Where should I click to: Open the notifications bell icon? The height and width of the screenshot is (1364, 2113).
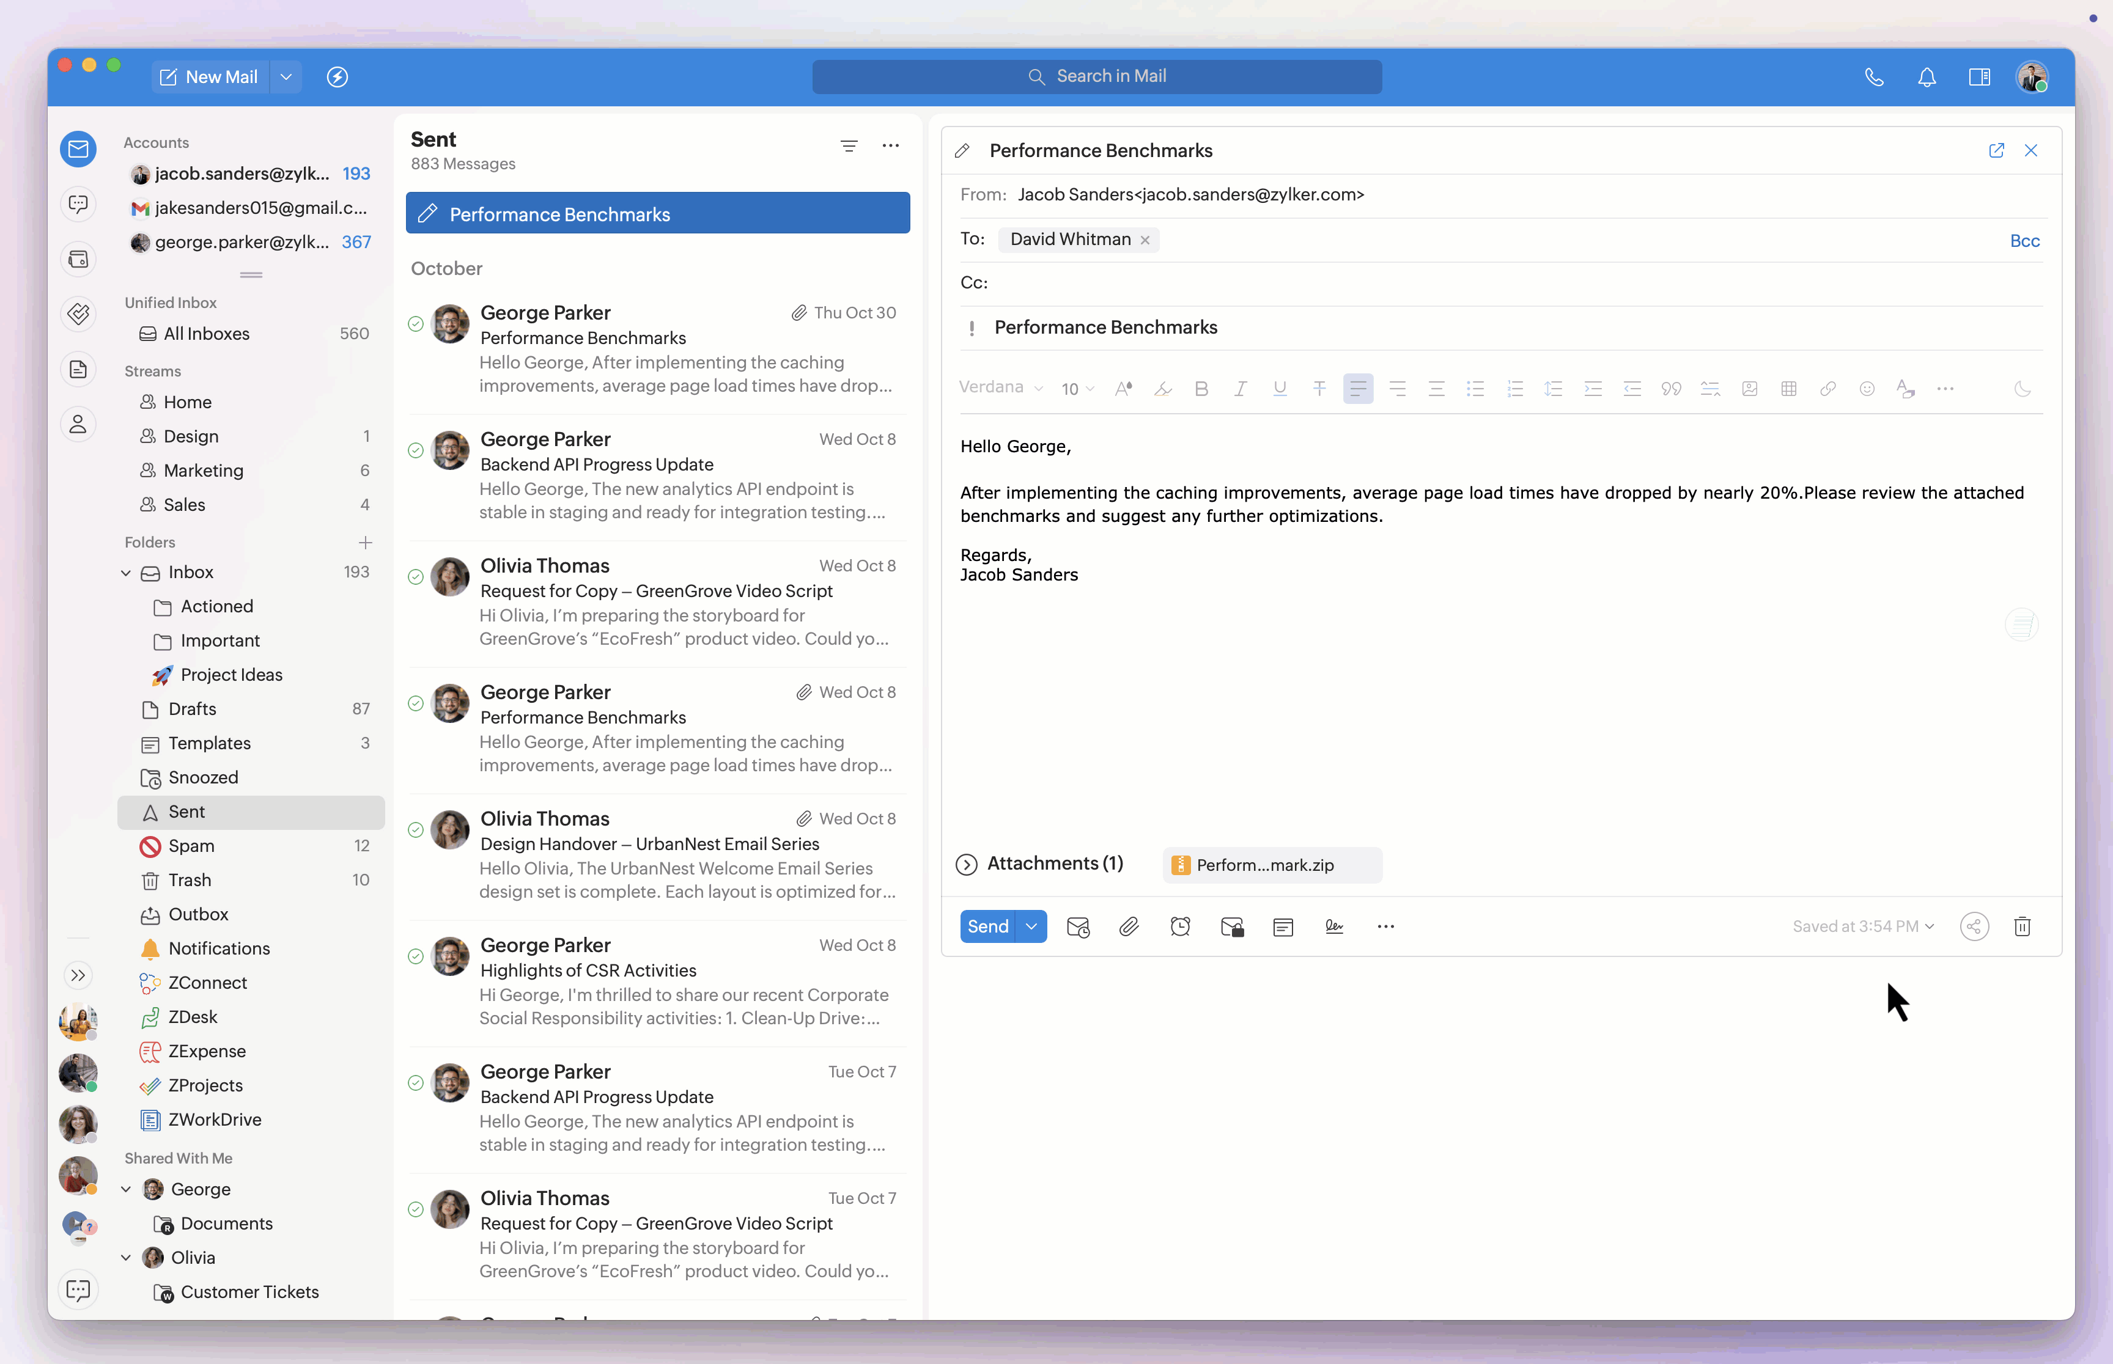click(x=1926, y=77)
